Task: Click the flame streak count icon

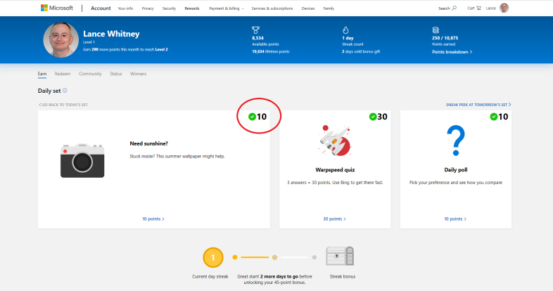Action: click(345, 30)
